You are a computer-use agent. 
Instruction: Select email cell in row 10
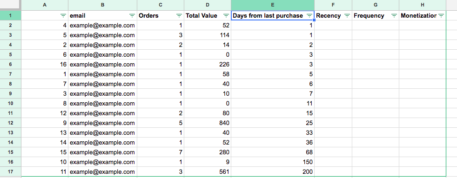point(102,103)
